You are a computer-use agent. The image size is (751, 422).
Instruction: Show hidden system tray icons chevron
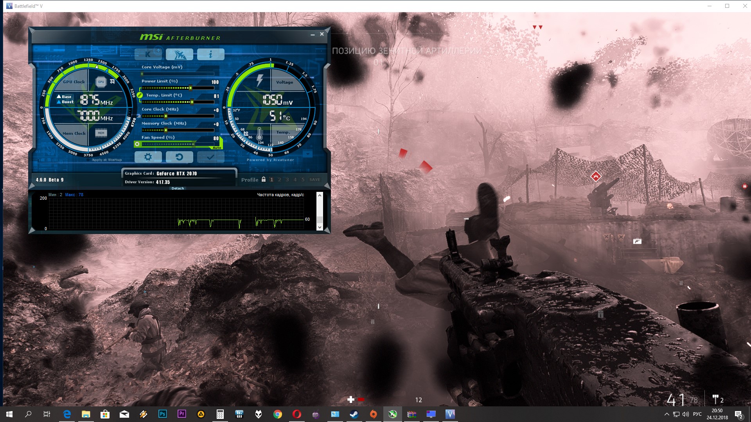tap(667, 414)
